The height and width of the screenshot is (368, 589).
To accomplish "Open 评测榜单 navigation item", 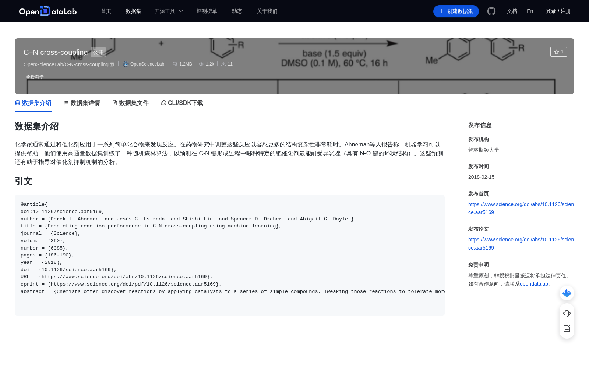I will tap(207, 11).
